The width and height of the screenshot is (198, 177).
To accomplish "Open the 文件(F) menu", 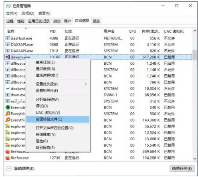I will [x=12, y=14].
